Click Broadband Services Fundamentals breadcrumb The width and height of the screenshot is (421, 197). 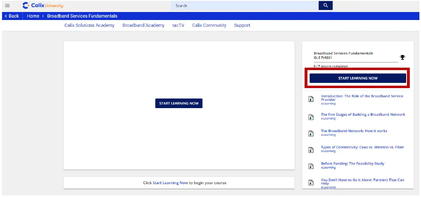82,16
